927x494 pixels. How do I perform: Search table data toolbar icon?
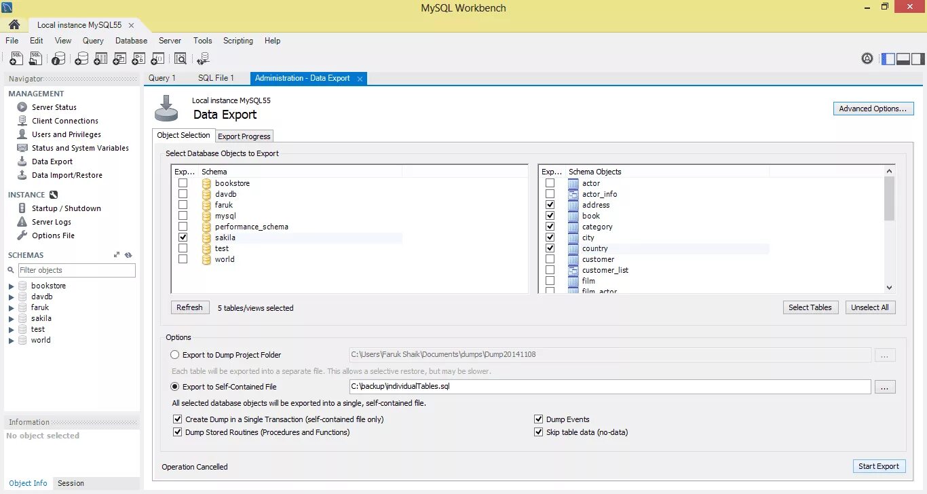[180, 59]
